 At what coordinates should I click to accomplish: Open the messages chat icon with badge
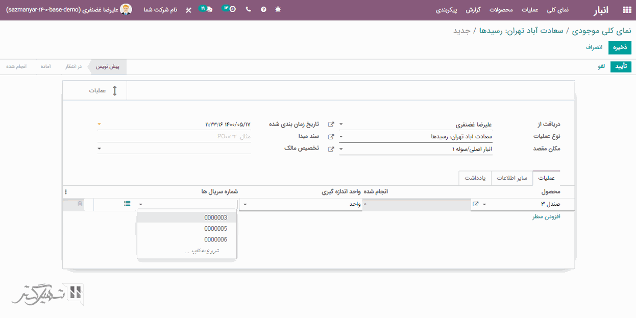pos(206,9)
